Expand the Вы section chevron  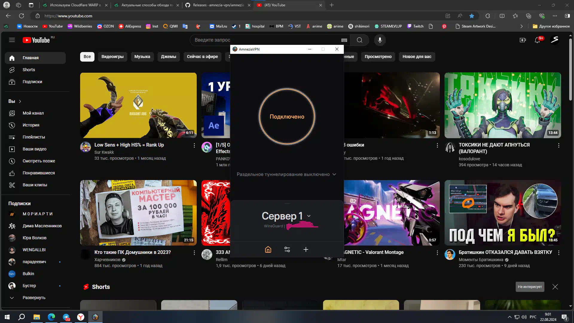tap(20, 101)
